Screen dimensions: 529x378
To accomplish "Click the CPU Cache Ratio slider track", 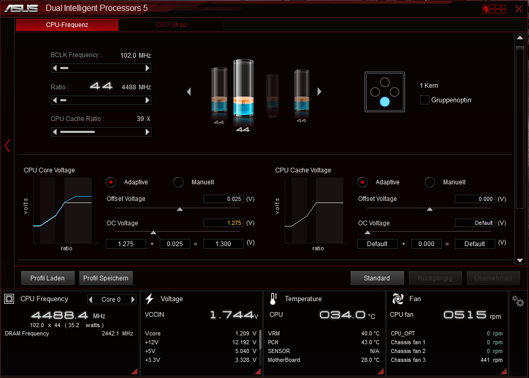I will pos(101,132).
